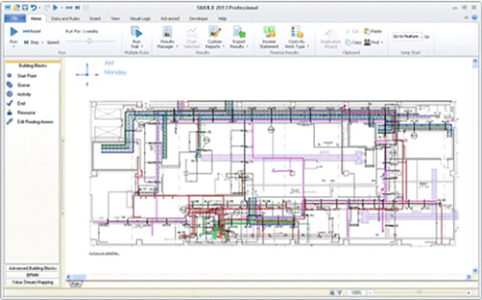The image size is (482, 300).
Task: Click quick access toolbar Reset rewind icon
Action: (x=70, y=7)
